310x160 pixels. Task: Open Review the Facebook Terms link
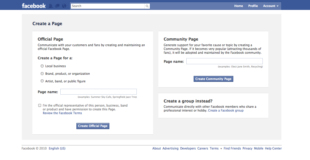tap(62, 113)
